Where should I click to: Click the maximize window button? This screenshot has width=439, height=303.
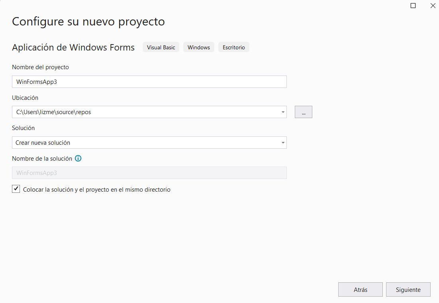pos(413,6)
